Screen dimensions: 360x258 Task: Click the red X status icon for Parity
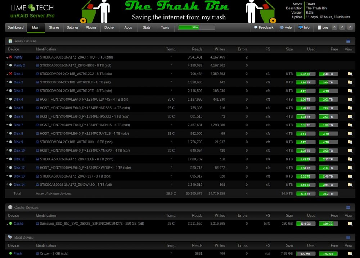click(10, 57)
